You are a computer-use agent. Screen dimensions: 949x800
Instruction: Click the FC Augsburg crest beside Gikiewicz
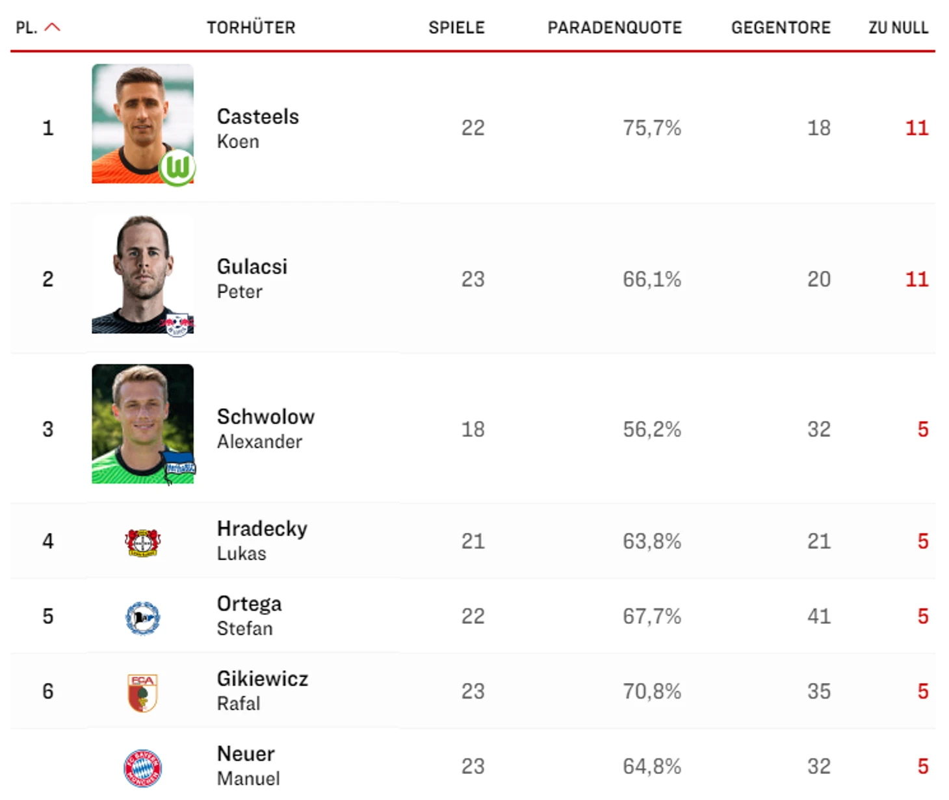(x=142, y=693)
